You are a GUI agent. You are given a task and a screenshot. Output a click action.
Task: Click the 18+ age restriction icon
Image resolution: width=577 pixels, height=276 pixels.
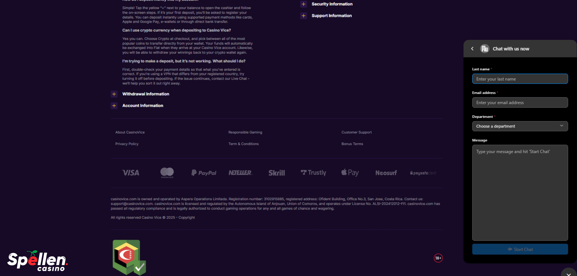click(x=438, y=258)
